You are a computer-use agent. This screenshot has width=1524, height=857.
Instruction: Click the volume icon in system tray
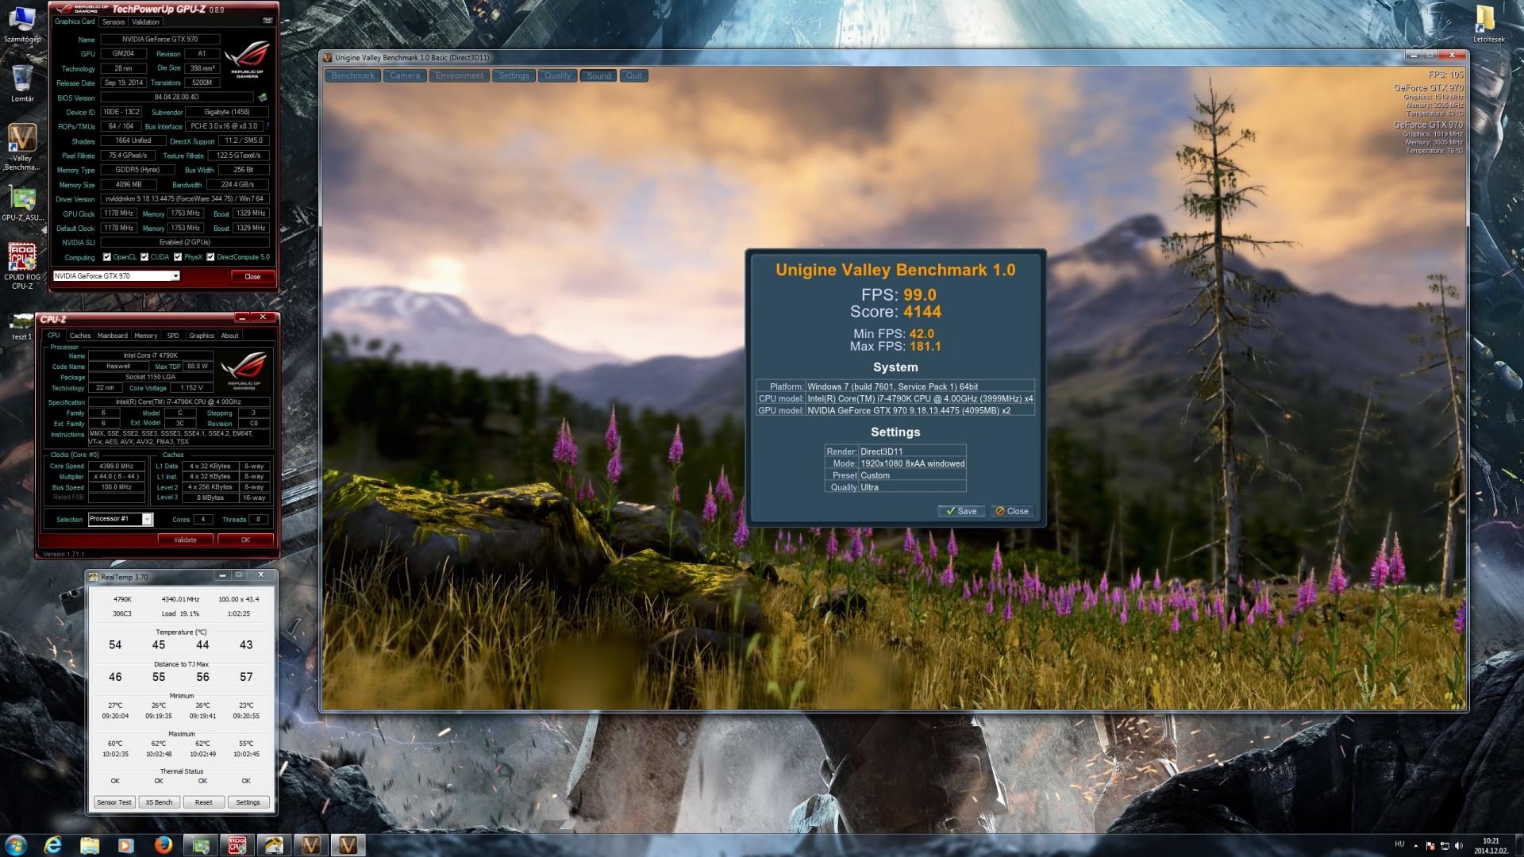point(1459,846)
